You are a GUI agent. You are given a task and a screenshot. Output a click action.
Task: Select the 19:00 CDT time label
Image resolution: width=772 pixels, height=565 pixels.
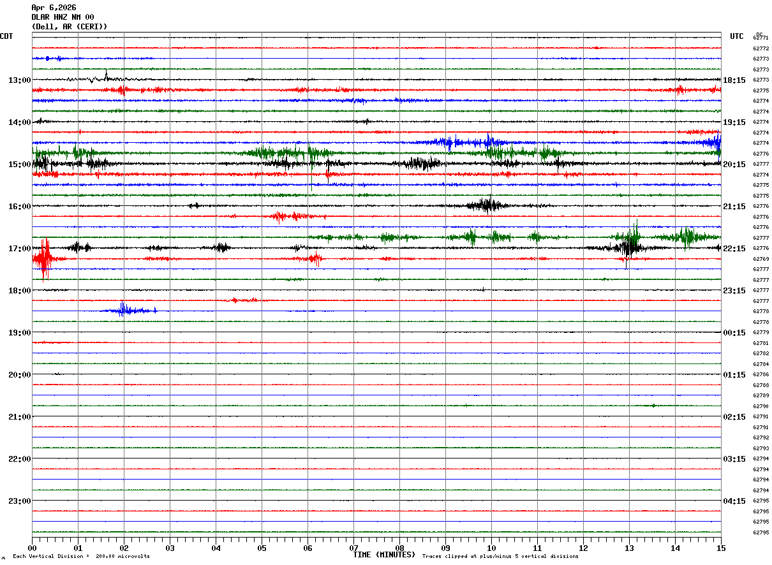coord(20,333)
